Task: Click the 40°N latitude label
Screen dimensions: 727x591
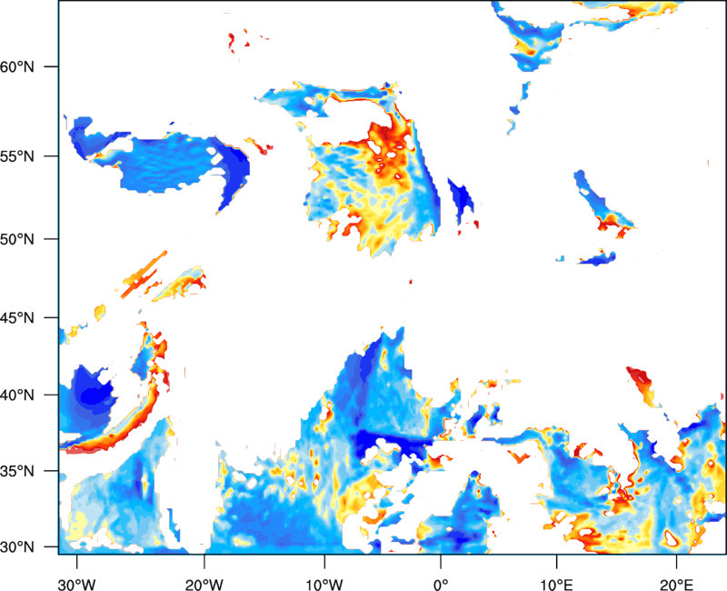Action: 17,396
